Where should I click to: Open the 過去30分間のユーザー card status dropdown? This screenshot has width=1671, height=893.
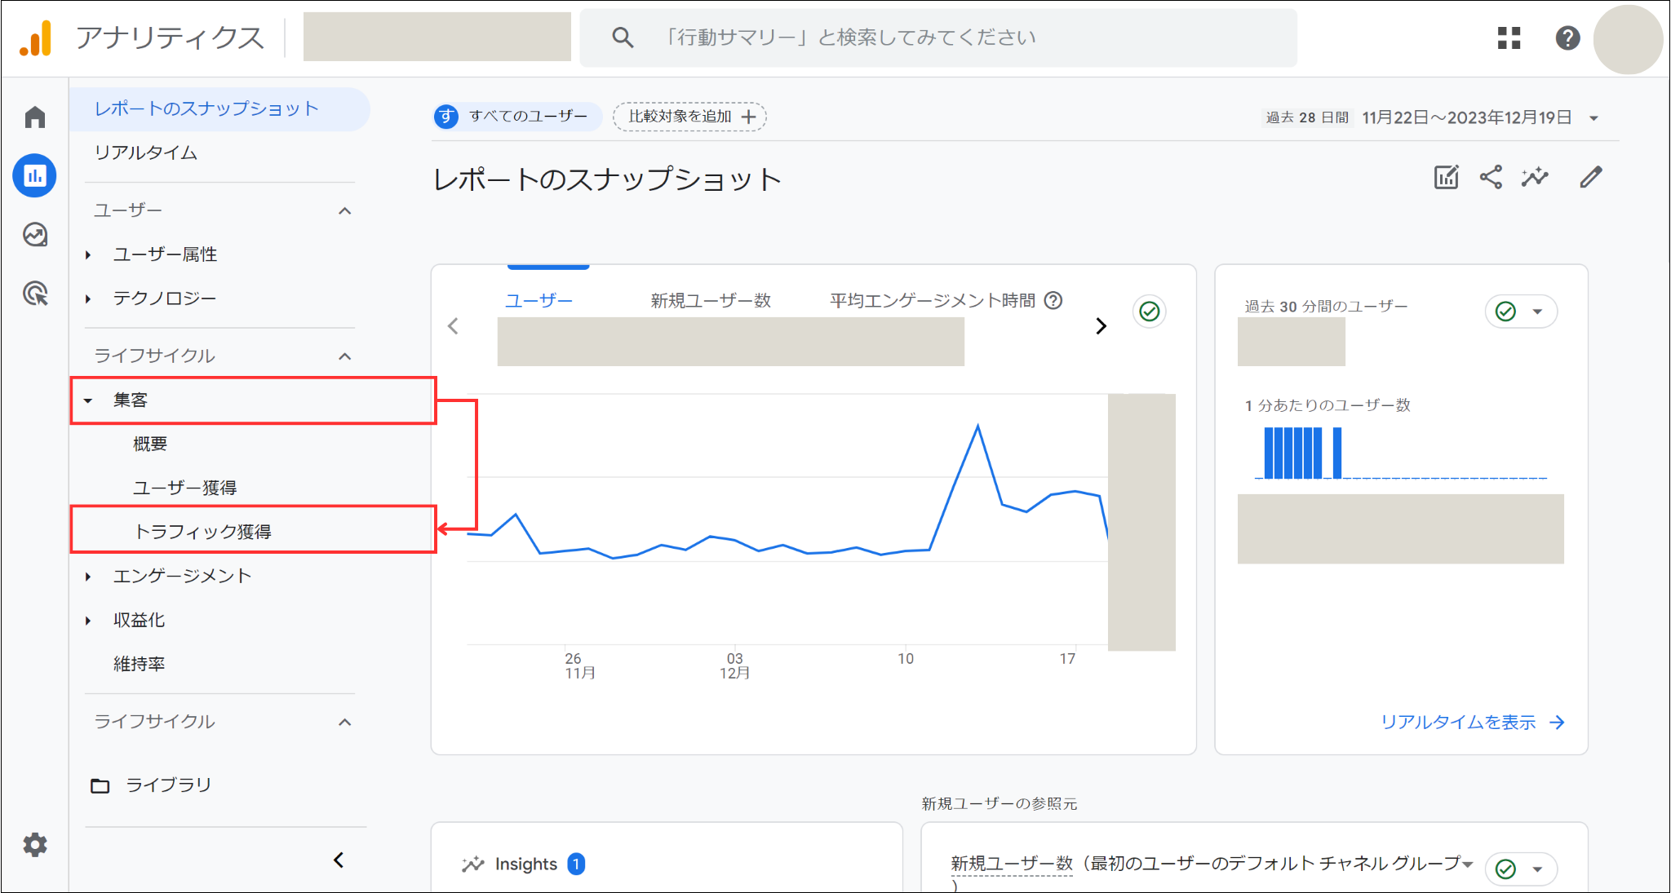(x=1537, y=312)
